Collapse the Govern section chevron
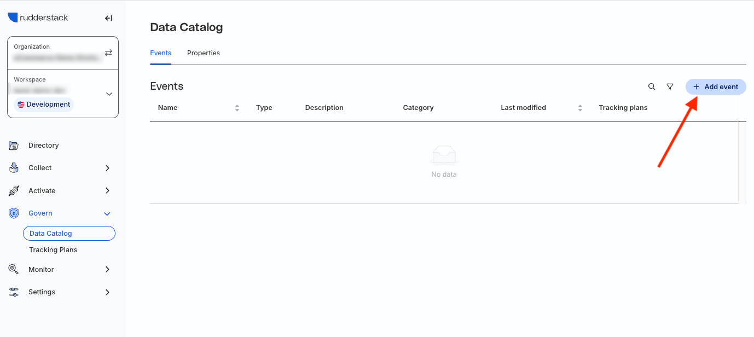Screen dimensions: 754x337 [x=107, y=213]
